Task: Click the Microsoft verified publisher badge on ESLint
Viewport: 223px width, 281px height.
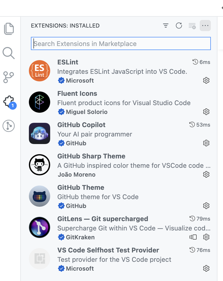Action: (61, 80)
